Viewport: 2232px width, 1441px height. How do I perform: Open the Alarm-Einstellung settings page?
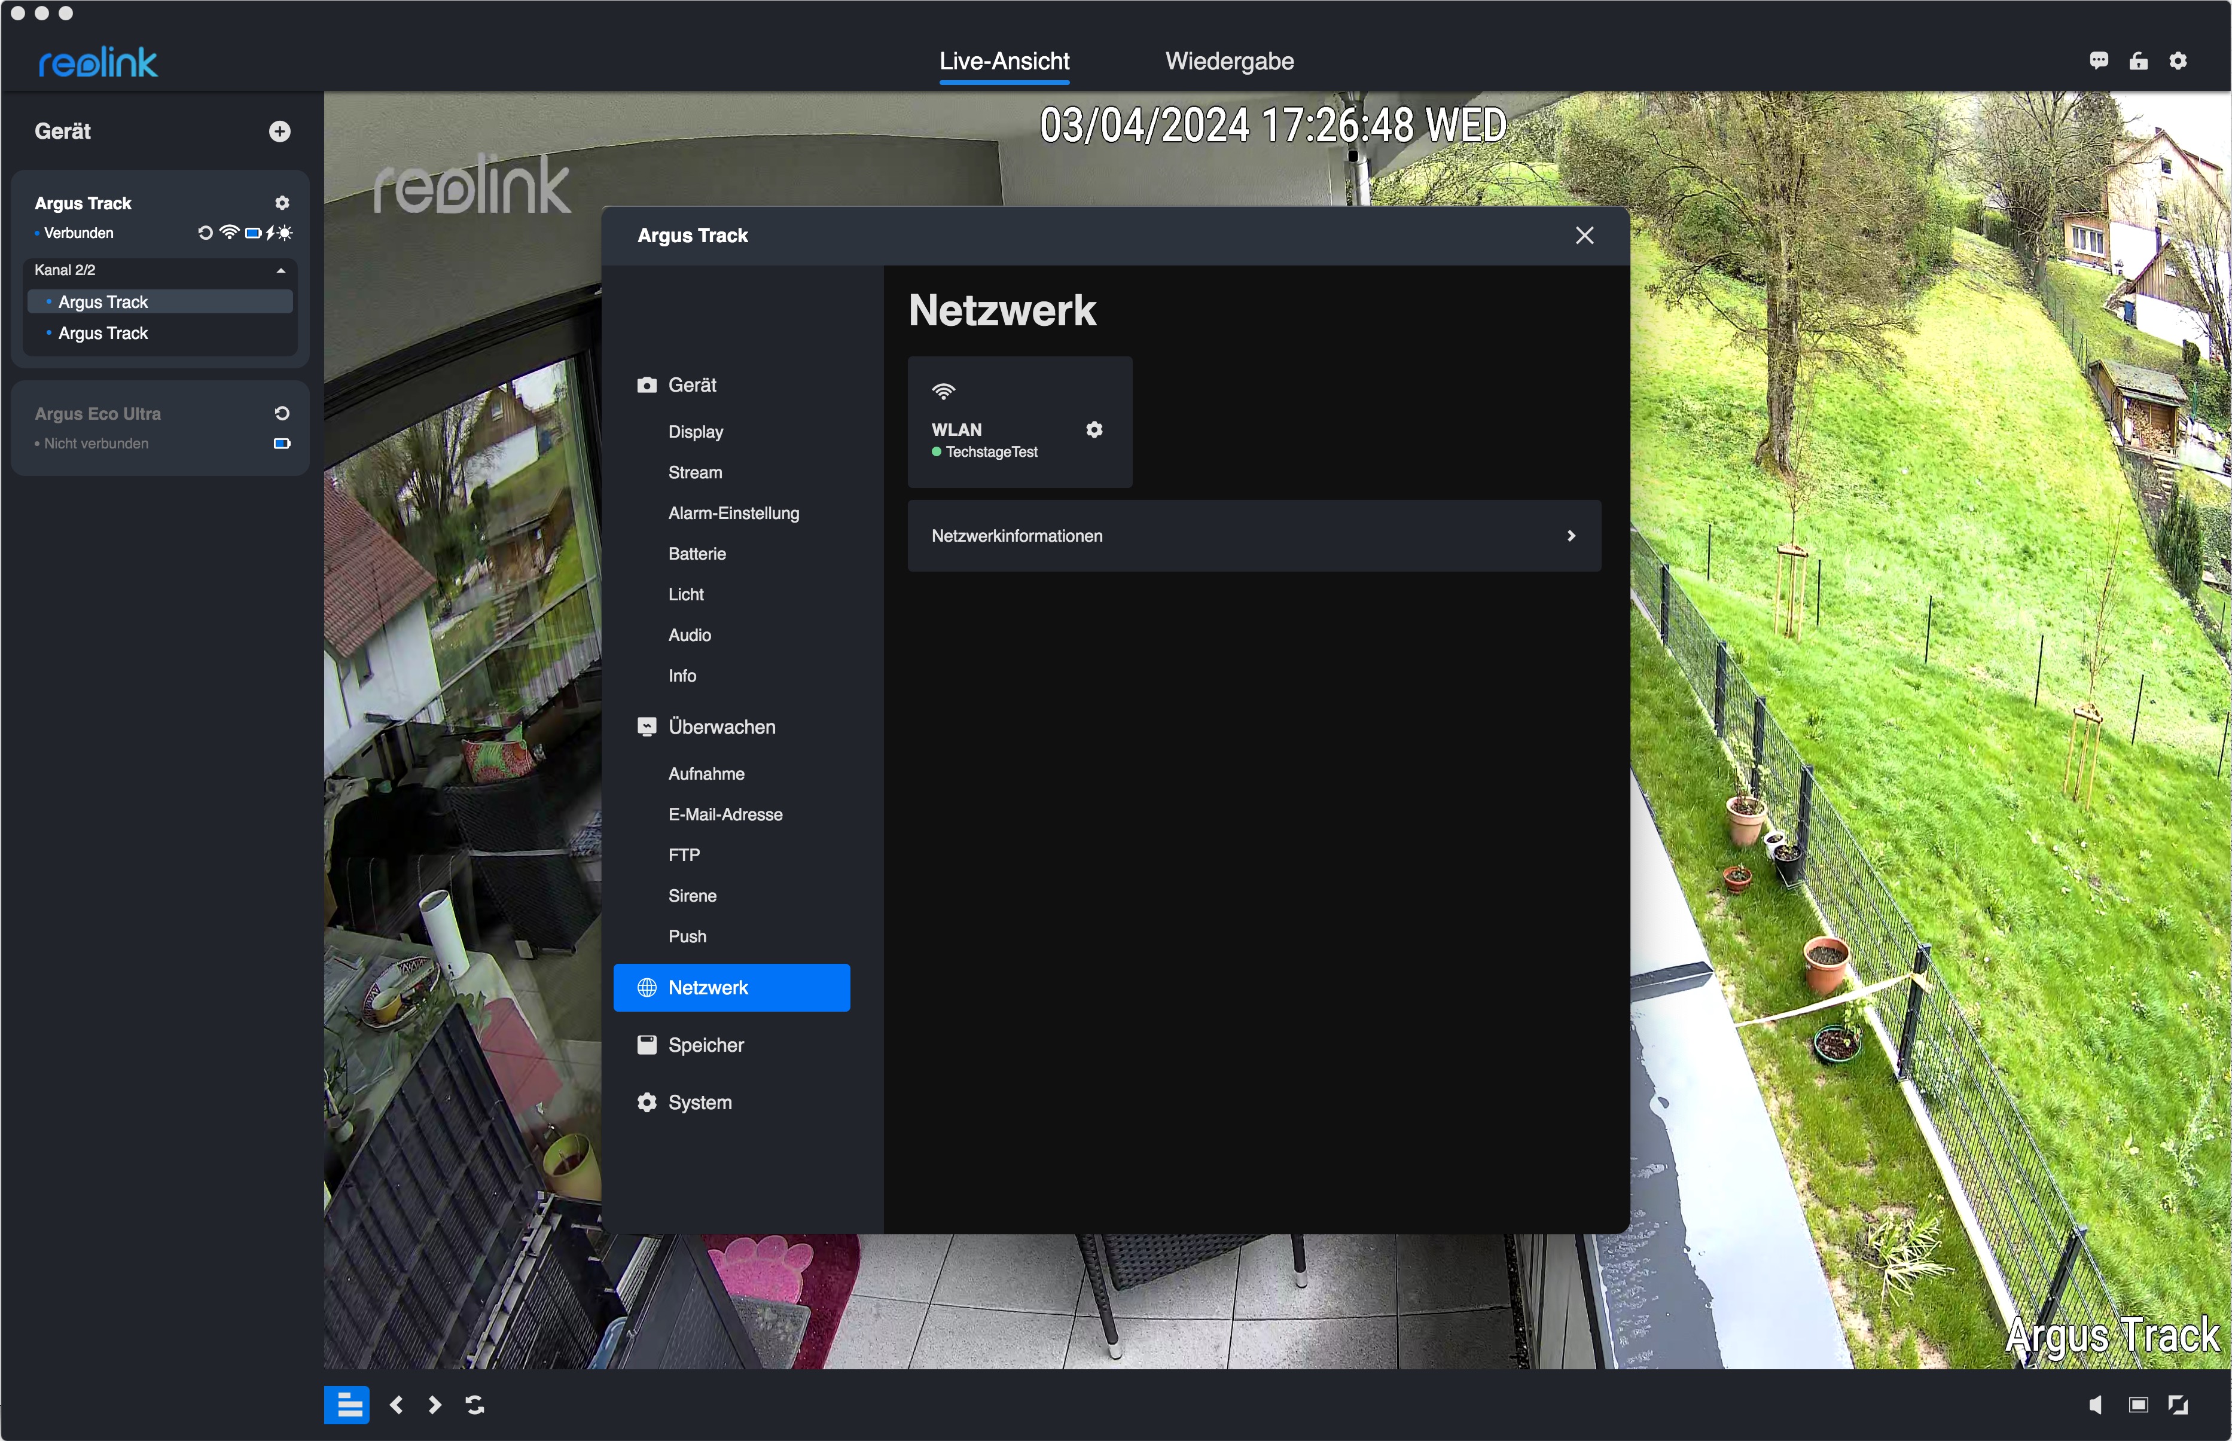click(x=733, y=513)
